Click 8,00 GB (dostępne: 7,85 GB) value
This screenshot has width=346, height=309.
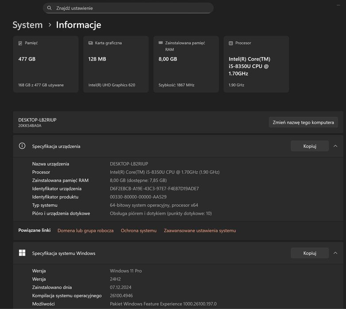[138, 180]
